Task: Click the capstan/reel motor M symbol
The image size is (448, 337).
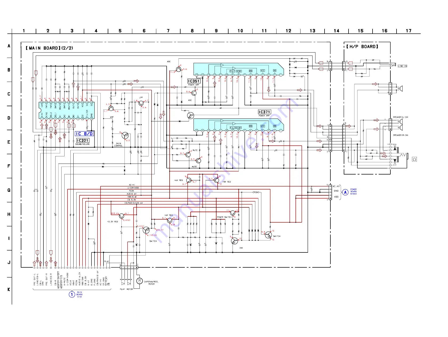Action: click(139, 281)
